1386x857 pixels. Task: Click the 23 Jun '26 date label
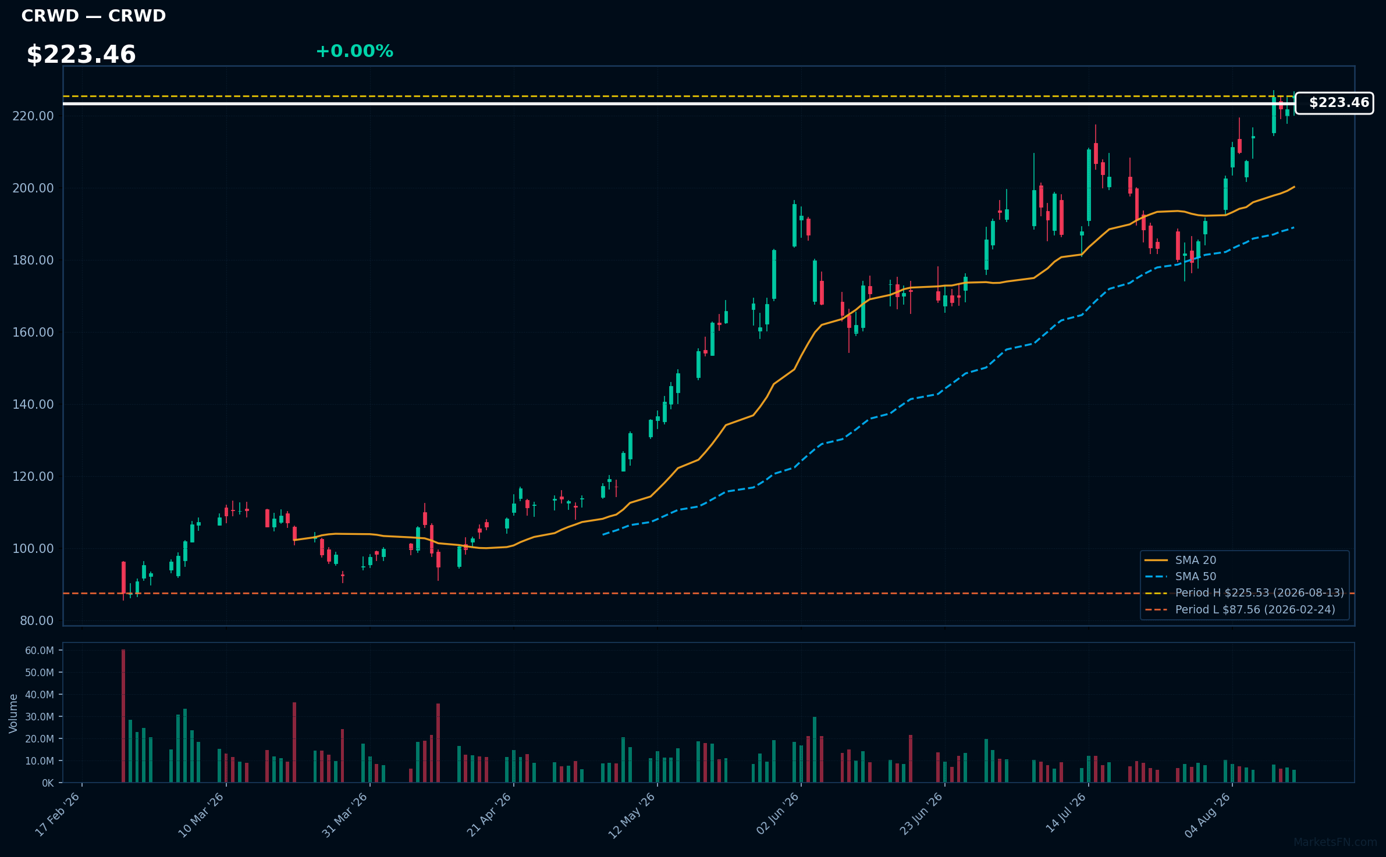(x=921, y=815)
